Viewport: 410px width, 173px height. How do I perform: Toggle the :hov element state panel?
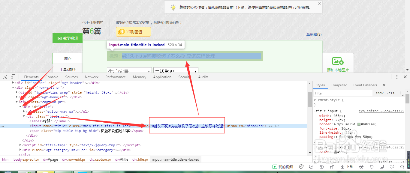click(x=380, y=93)
